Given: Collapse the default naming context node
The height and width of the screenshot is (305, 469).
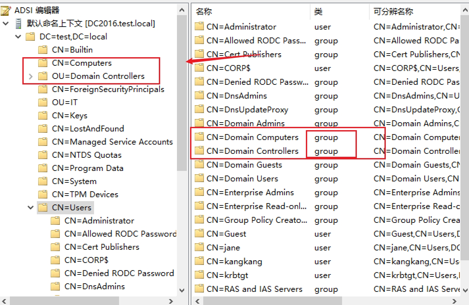Looking at the screenshot, I should (x=6, y=24).
